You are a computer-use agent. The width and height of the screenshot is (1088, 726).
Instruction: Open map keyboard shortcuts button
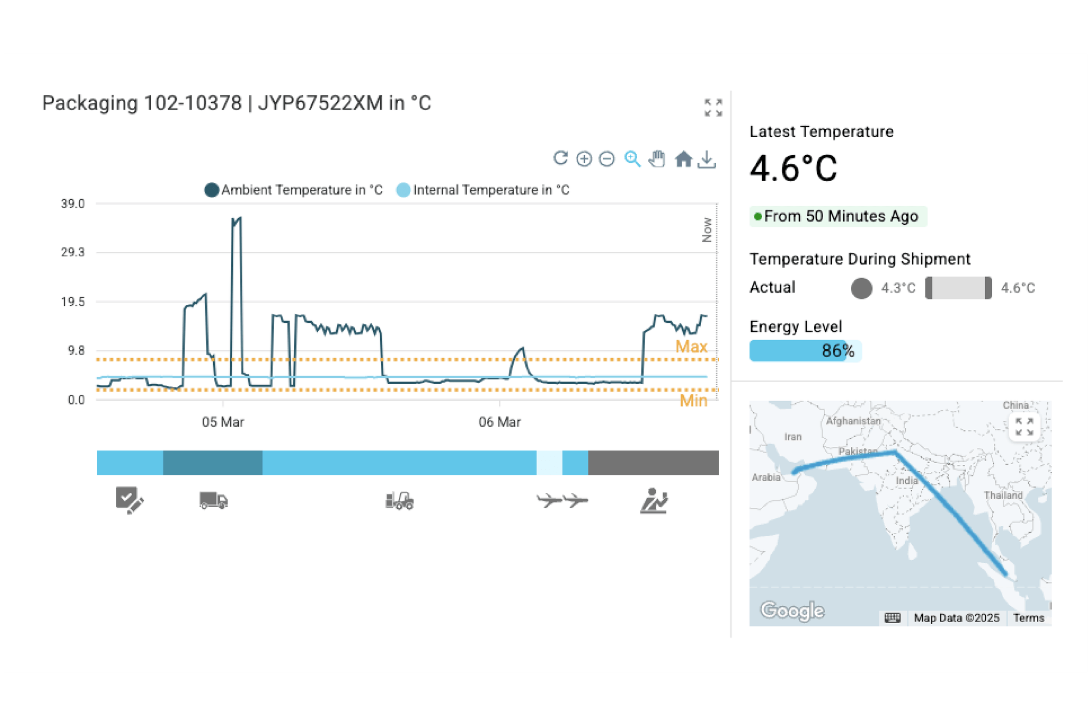point(892,618)
